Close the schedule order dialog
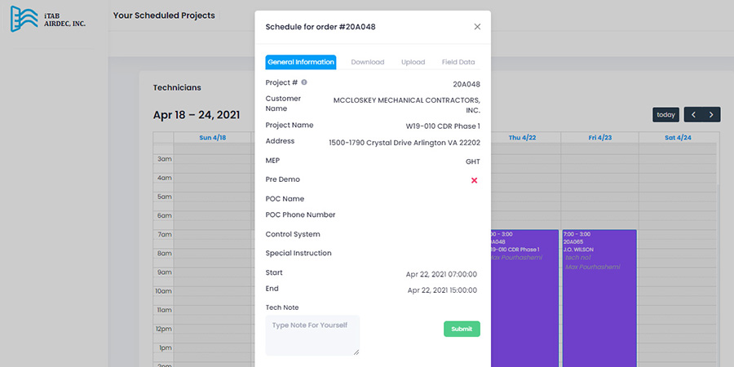This screenshot has height=367, width=734. pyautogui.click(x=477, y=27)
